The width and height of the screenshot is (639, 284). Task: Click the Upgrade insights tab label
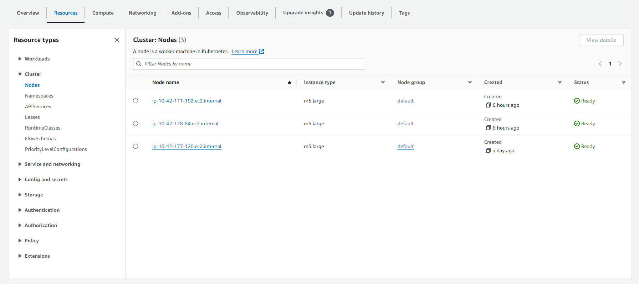click(x=303, y=13)
